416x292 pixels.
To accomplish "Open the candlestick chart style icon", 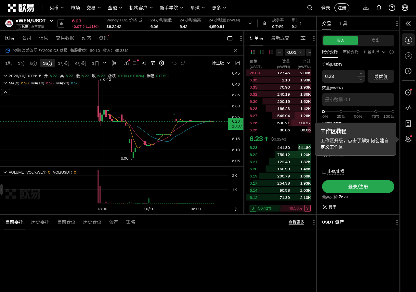I will 114,63.
